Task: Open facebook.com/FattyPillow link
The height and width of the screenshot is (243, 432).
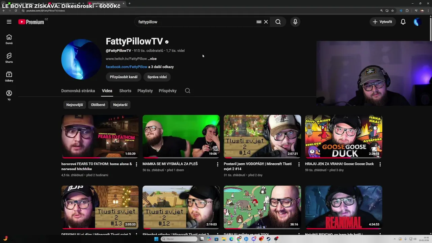Action: pyautogui.click(x=127, y=67)
